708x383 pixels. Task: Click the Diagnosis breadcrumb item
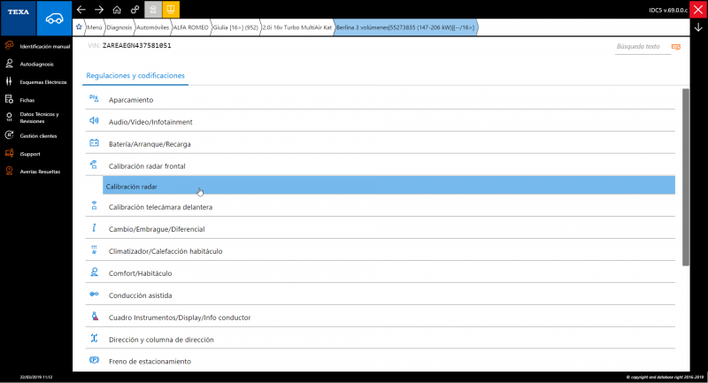pyautogui.click(x=119, y=27)
